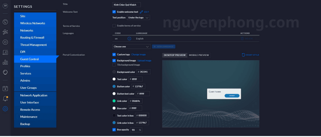321x137 pixels.
Task: Click the Reset Style button
Action: click(250, 55)
